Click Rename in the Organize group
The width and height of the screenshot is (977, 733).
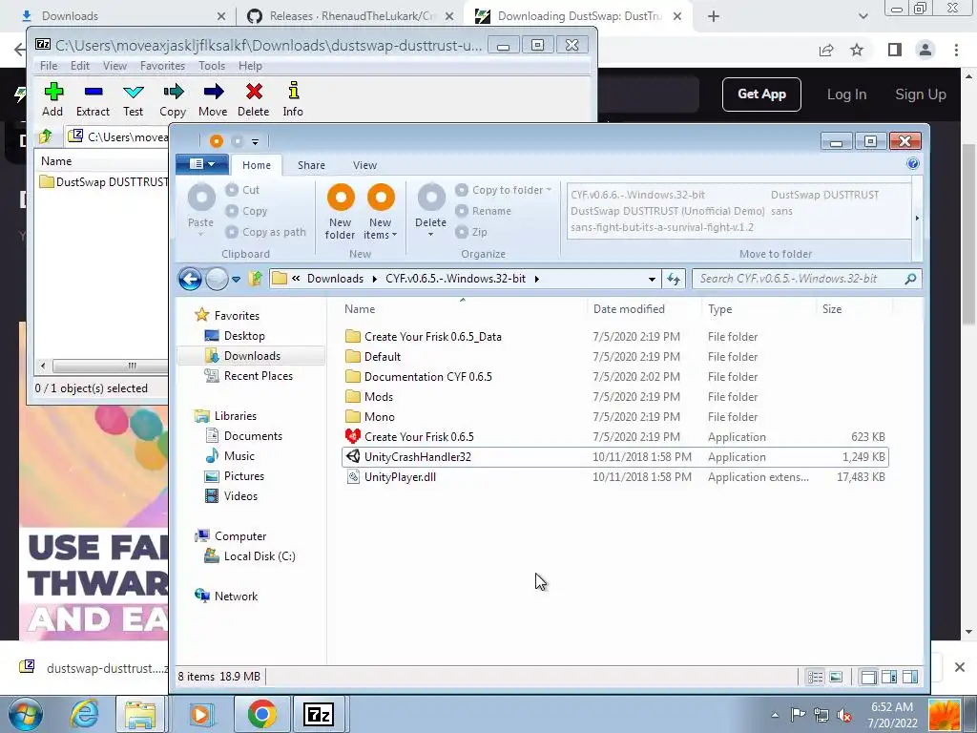tap(483, 211)
